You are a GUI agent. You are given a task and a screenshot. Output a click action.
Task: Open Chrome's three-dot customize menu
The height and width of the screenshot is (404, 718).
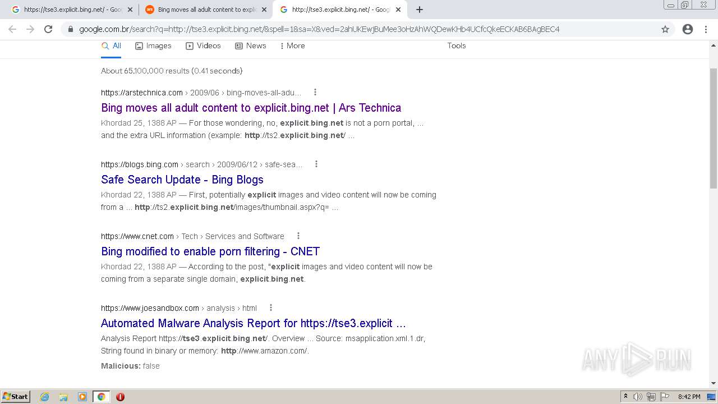(x=706, y=29)
